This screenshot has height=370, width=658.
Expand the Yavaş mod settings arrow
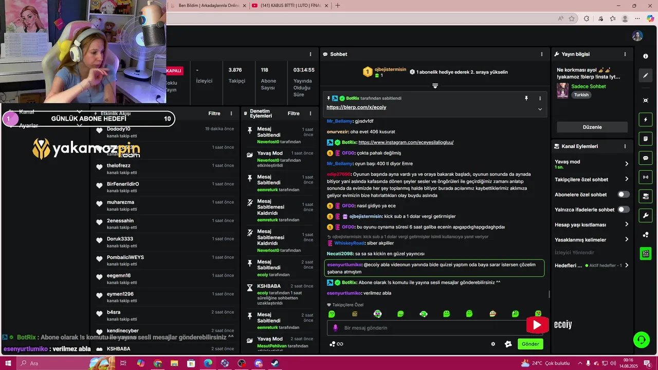tap(626, 164)
